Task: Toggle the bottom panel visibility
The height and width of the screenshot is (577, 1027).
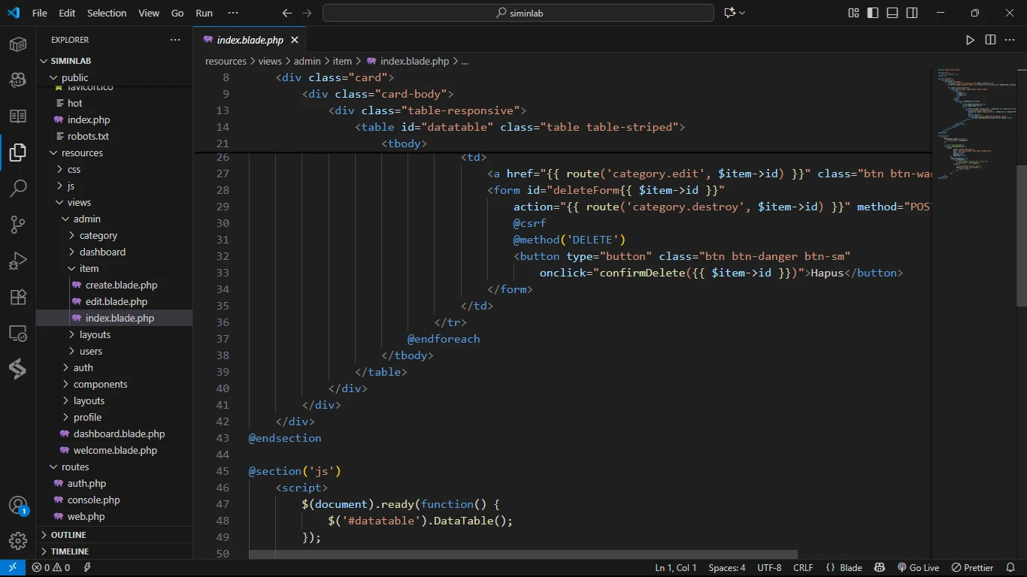Action: 892,13
